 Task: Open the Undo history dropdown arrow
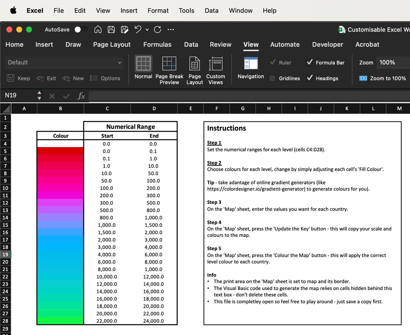(147, 29)
